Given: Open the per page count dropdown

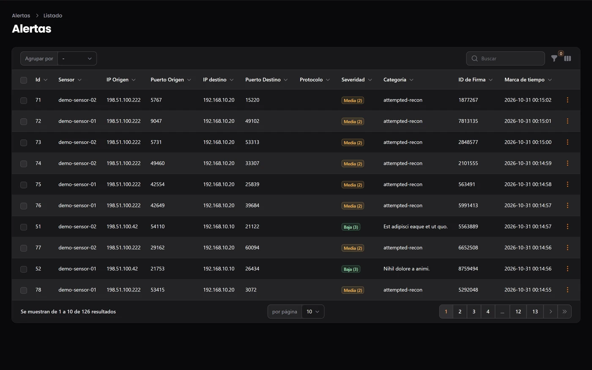Looking at the screenshot, I should pyautogui.click(x=313, y=312).
